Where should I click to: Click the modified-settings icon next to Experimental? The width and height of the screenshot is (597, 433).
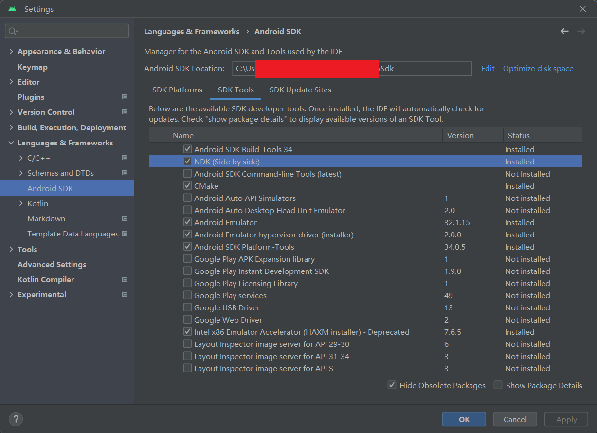(126, 294)
